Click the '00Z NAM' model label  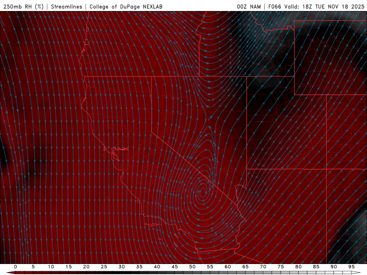click(x=249, y=6)
